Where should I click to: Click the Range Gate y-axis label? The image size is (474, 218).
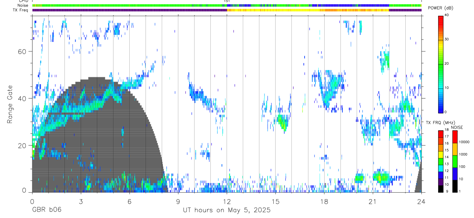click(x=9, y=104)
